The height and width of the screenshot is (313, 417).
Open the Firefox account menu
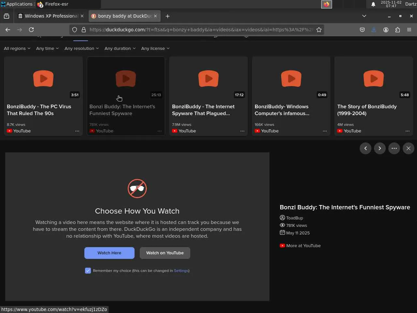[x=386, y=30]
